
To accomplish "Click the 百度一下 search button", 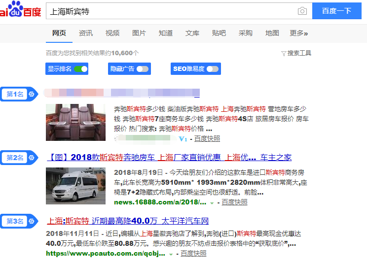I will pyautogui.click(x=337, y=11).
